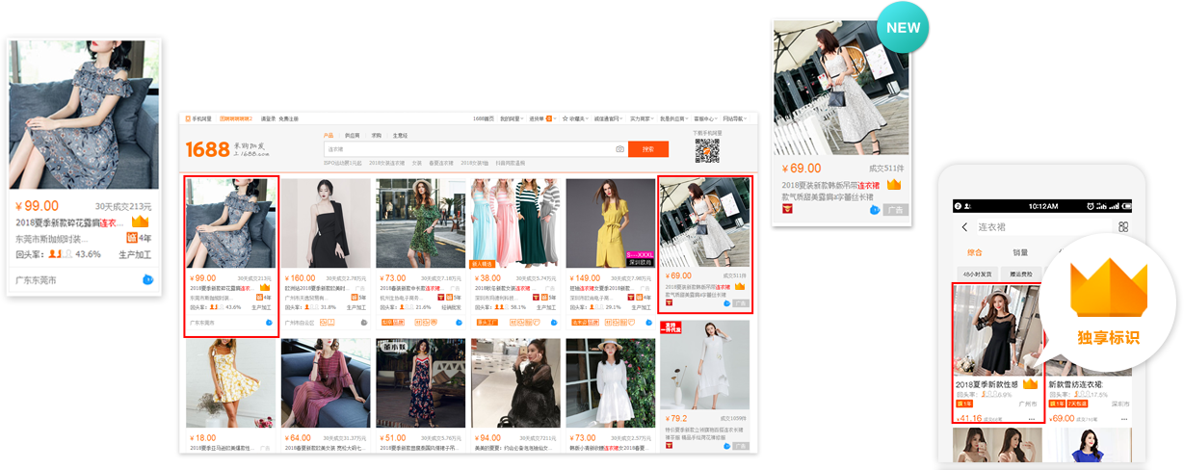
Task: Select the 供应商 search tab
Action: 353,135
